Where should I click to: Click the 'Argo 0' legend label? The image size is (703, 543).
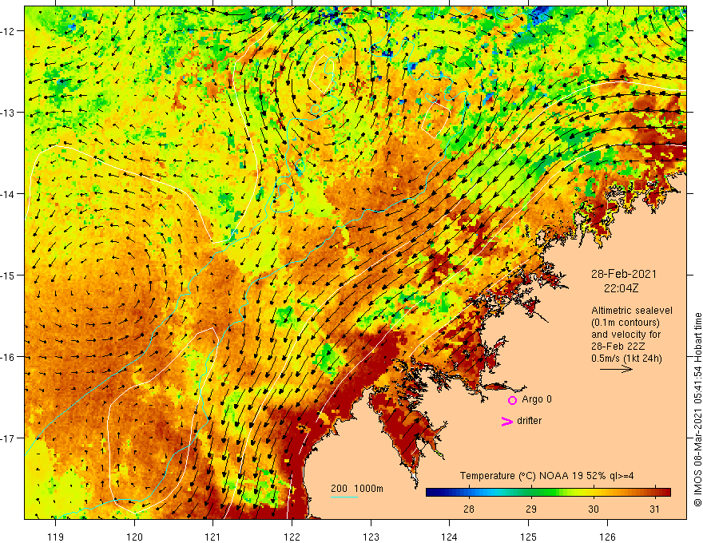537,399
